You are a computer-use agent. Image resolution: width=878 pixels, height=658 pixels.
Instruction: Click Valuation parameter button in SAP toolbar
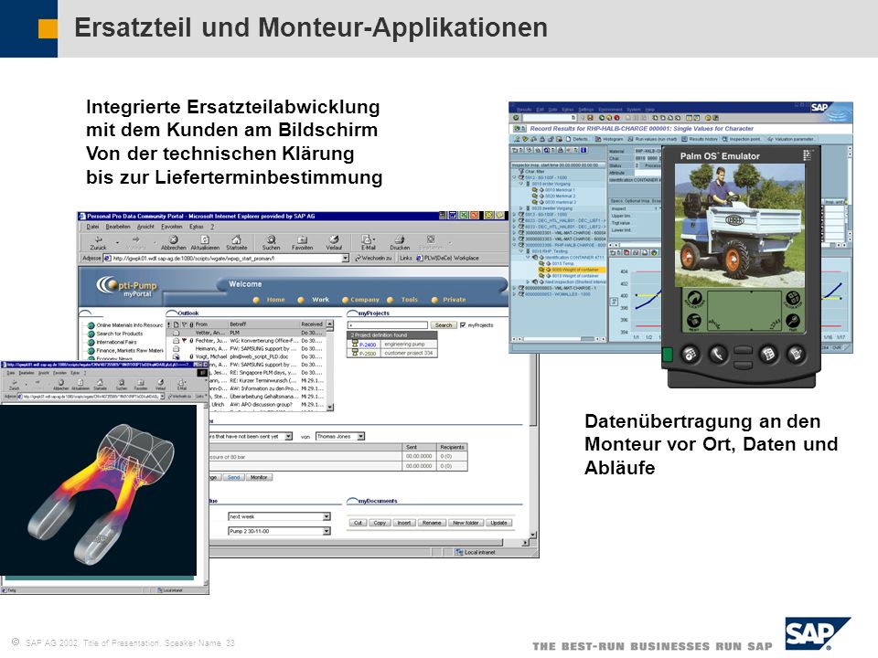click(x=791, y=139)
